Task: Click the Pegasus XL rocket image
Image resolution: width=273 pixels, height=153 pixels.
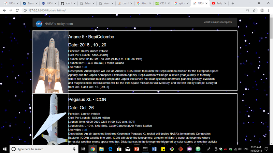Action: pos(50,120)
